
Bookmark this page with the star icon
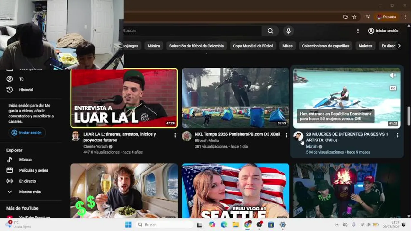coord(354,17)
